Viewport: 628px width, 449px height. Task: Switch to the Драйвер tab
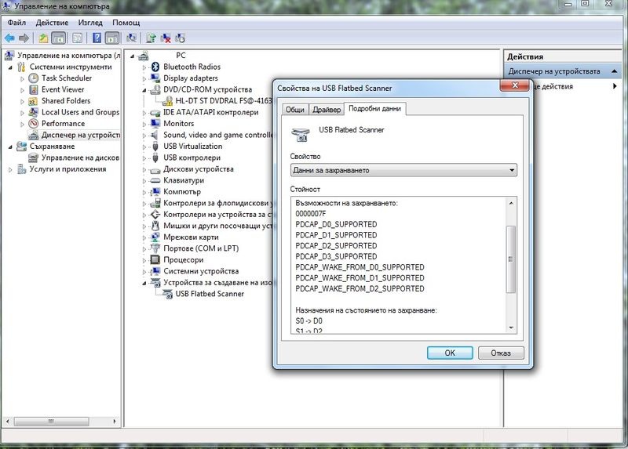coord(327,110)
